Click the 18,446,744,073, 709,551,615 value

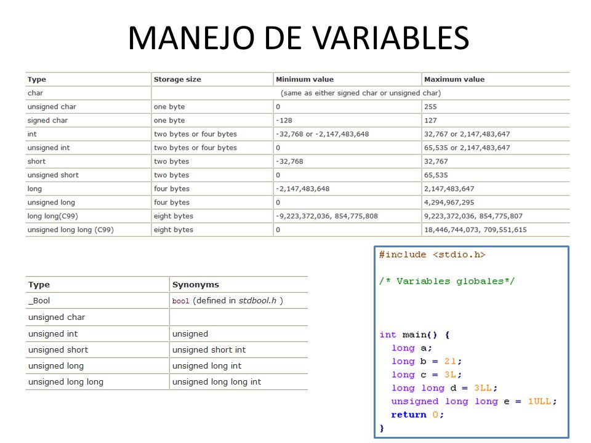[x=475, y=229]
